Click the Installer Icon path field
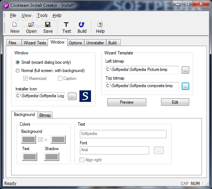This screenshot has height=189, width=212. pyautogui.click(x=40, y=96)
